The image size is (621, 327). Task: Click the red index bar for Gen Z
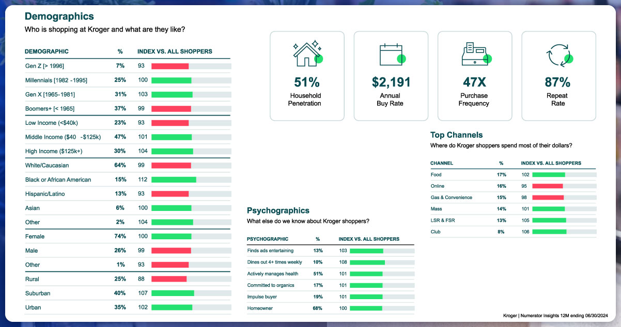click(x=170, y=66)
